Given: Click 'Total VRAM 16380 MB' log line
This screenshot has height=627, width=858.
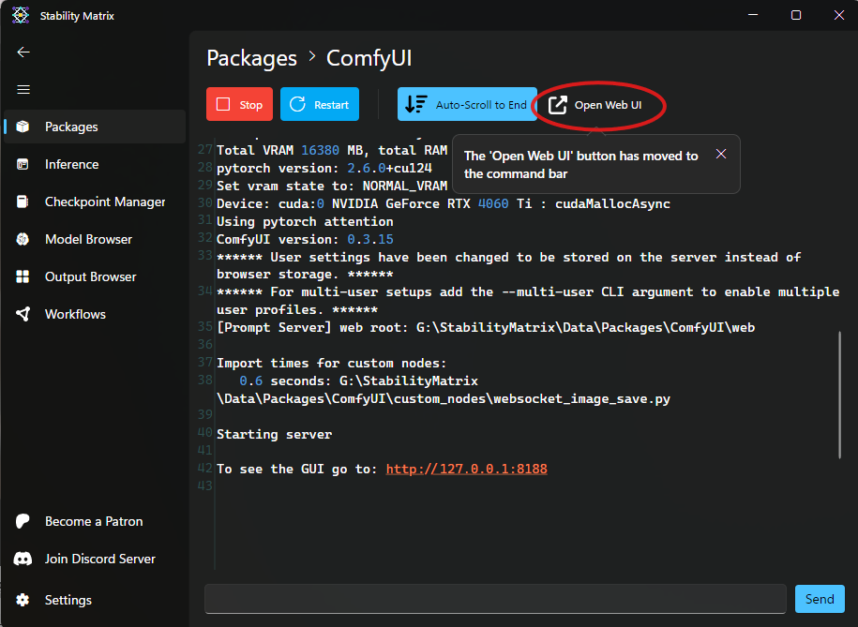Looking at the screenshot, I should click(332, 151).
